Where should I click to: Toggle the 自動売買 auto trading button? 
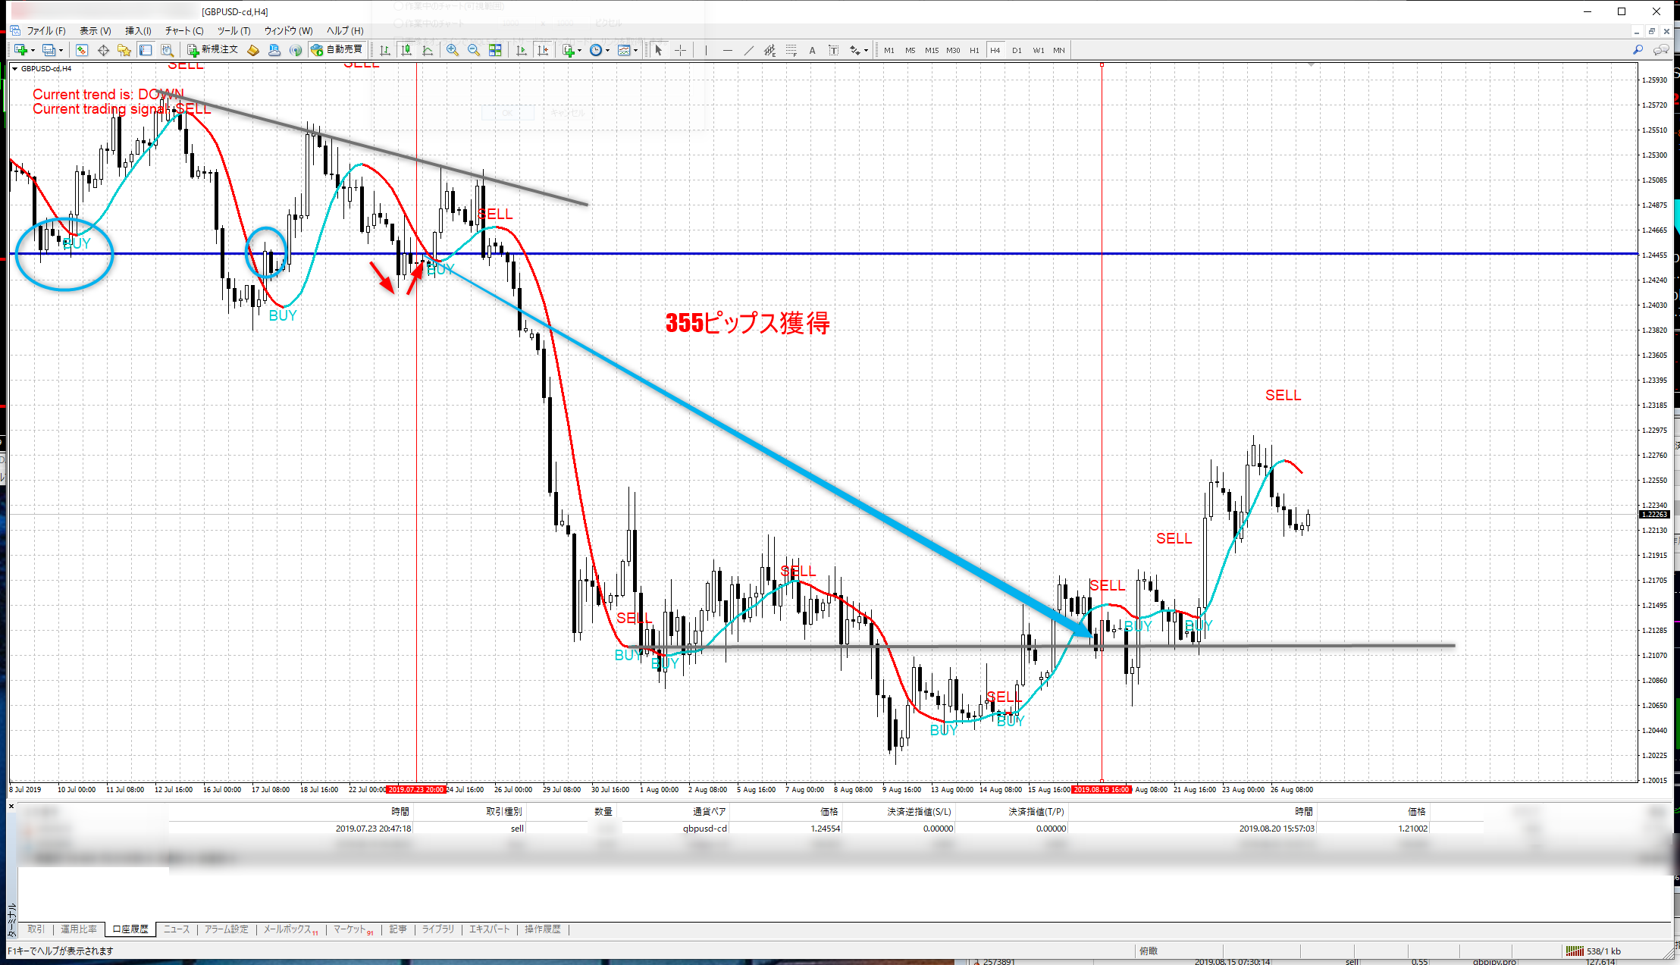coord(337,50)
